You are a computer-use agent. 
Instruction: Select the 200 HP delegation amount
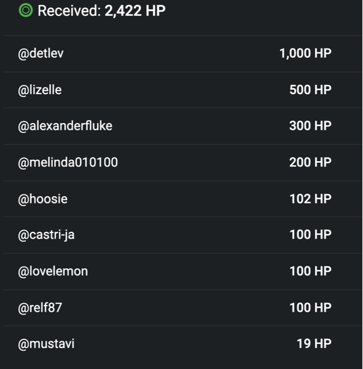pos(310,162)
